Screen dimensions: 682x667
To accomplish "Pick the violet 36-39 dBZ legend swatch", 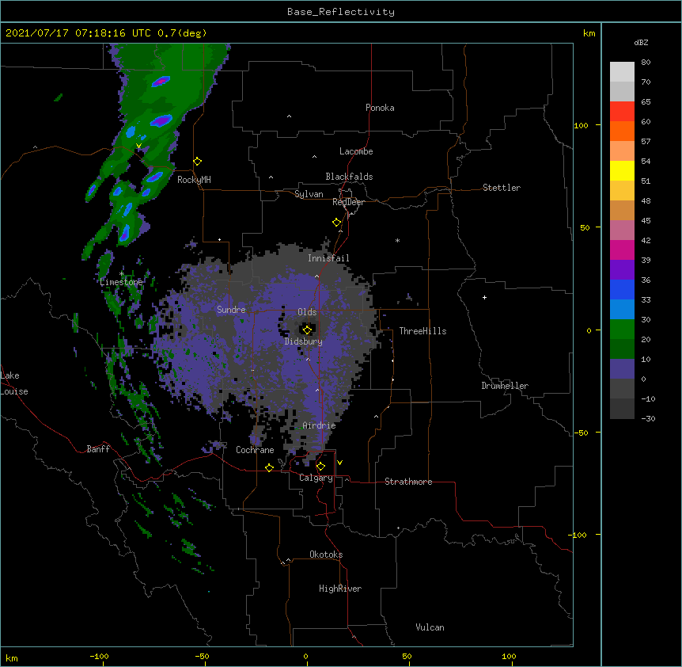I will tap(622, 270).
